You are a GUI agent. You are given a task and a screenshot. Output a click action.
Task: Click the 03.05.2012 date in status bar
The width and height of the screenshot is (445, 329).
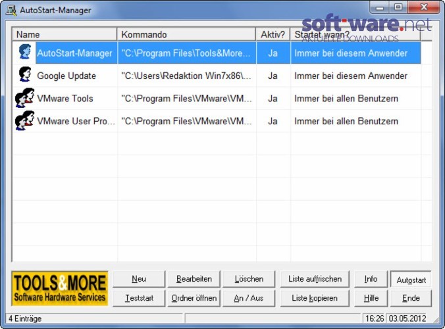point(407,318)
